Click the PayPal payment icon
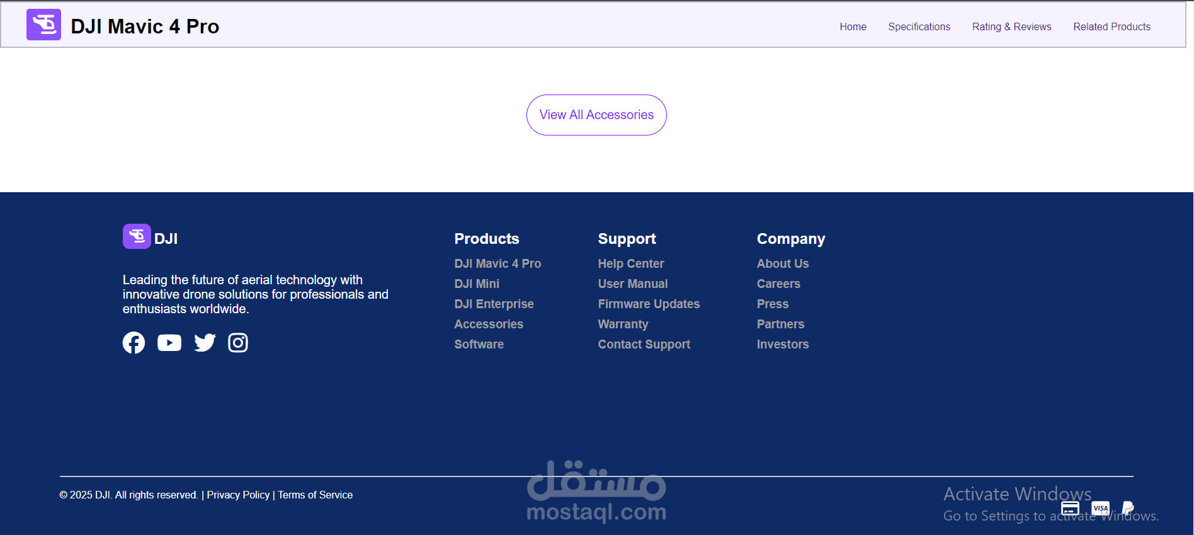Image resolution: width=1194 pixels, height=535 pixels. coord(1128,508)
